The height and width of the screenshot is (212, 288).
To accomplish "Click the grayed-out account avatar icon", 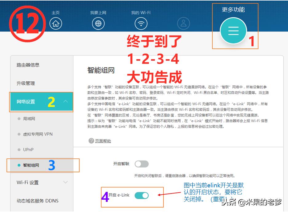I will (x=184, y=23).
